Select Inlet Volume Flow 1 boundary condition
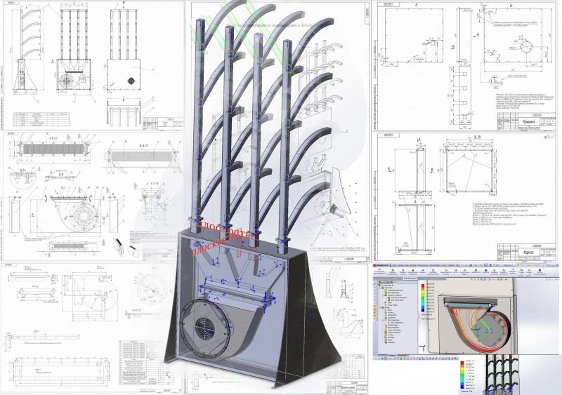The height and width of the screenshot is (395, 562). [x=396, y=300]
